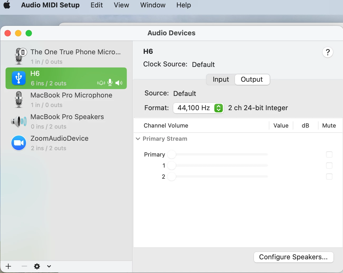This screenshot has height=273, width=343.
Task: Select the MacBook Pro Speakers device
Action: tap(66, 121)
